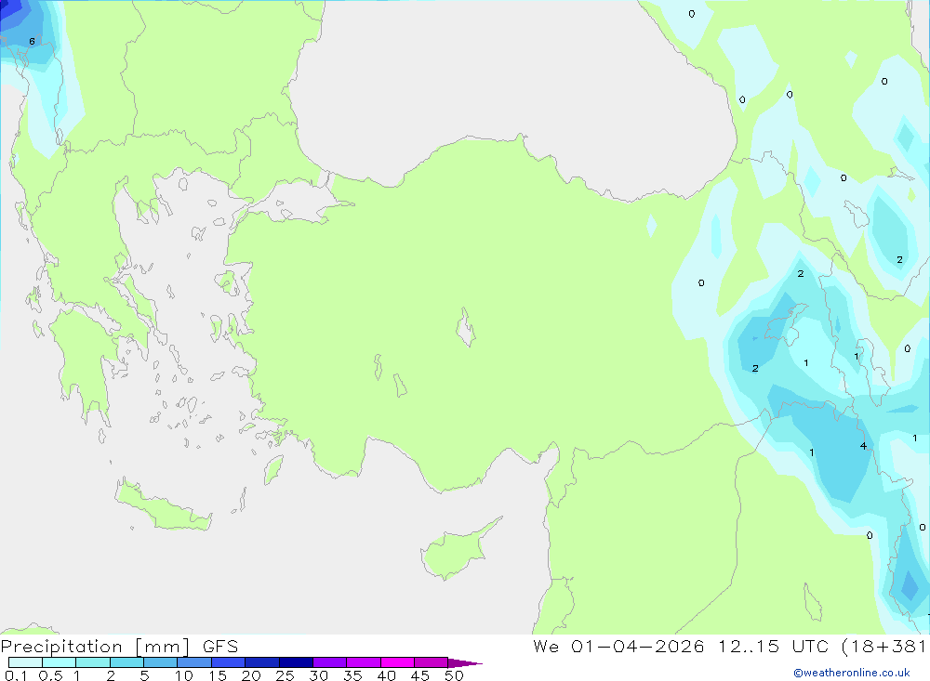The image size is (930, 681).
Task: Click the legend swatch between 45 and 50
Action: pos(432,662)
